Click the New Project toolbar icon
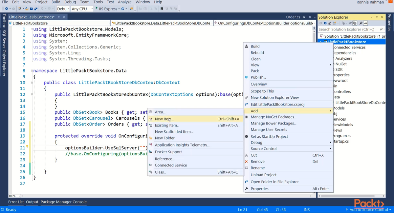Image resolution: width=394 pixels, height=213 pixels. [20, 9]
